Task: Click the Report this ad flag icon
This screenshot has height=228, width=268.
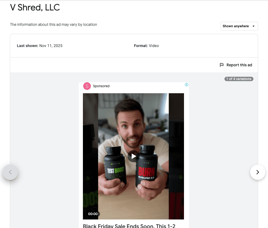Action: click(221, 65)
